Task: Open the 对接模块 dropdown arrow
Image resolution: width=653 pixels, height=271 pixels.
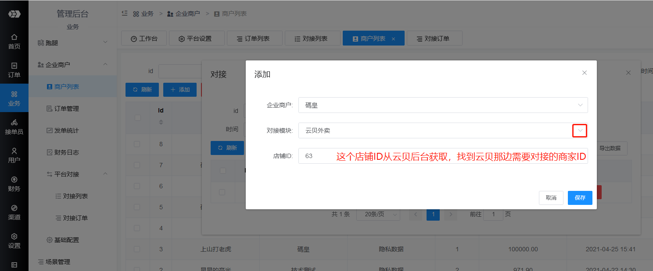Action: 580,130
